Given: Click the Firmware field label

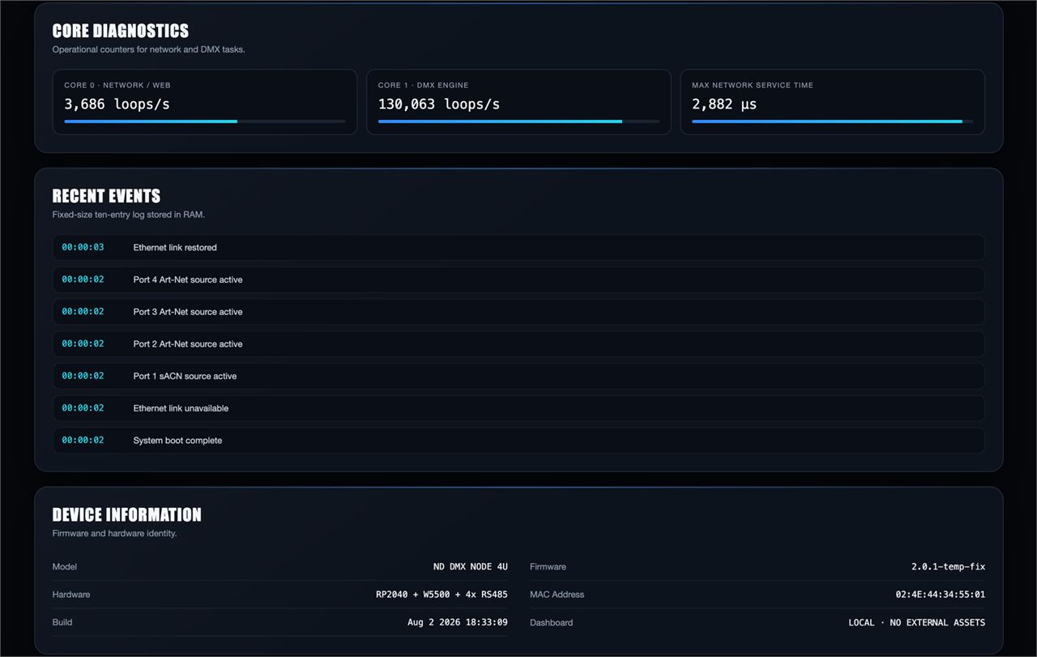Looking at the screenshot, I should tap(548, 567).
